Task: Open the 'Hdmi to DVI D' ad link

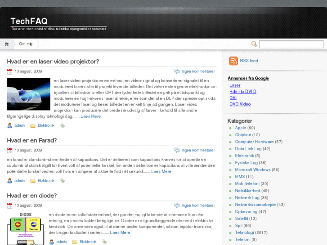Action: pos(243,92)
